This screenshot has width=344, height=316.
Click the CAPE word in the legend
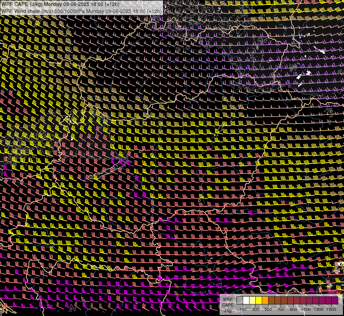228,305
